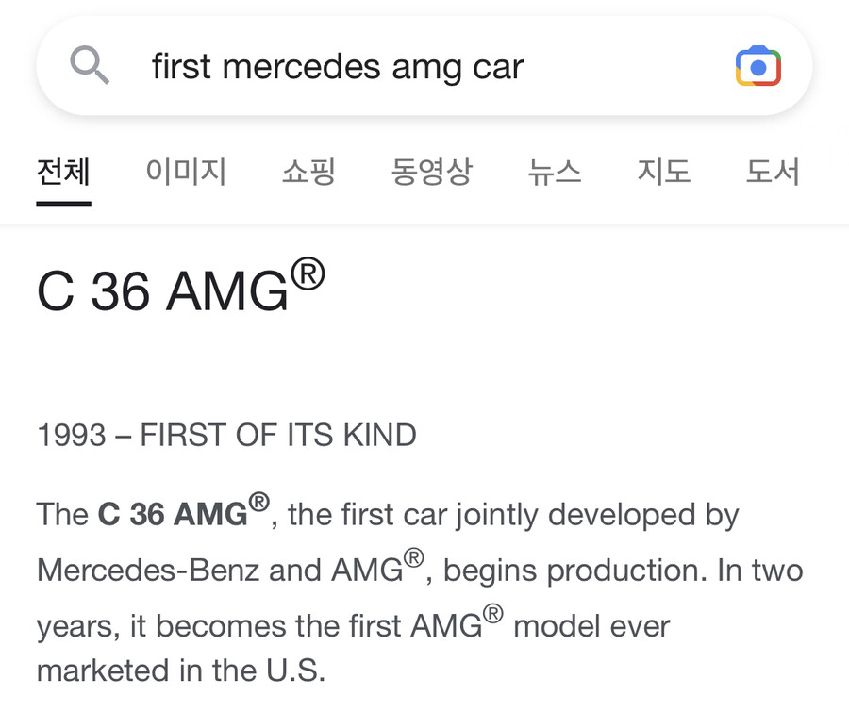This screenshot has width=849, height=712.
Task: Click the phrase 'begins production'
Action: point(575,571)
